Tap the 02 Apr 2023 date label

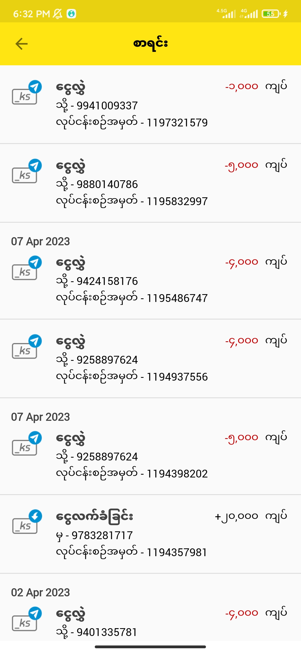[40, 592]
